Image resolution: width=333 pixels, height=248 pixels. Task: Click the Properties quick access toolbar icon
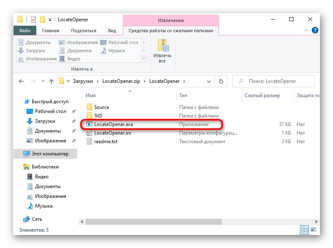(33, 20)
